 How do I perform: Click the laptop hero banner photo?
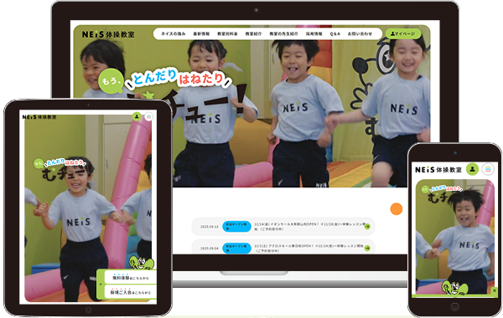pos(251,106)
